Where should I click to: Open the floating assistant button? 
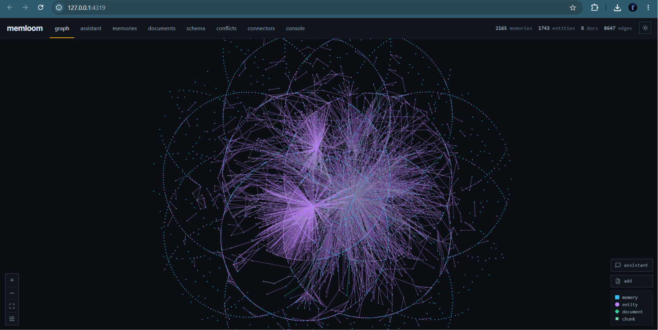pos(631,265)
